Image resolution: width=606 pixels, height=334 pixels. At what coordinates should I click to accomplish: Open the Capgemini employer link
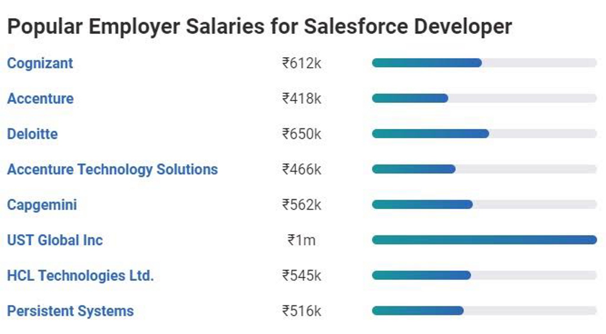42,205
